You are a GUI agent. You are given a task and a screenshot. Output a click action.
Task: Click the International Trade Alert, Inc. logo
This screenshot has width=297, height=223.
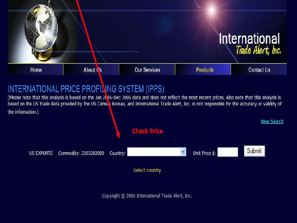pyautogui.click(x=250, y=44)
